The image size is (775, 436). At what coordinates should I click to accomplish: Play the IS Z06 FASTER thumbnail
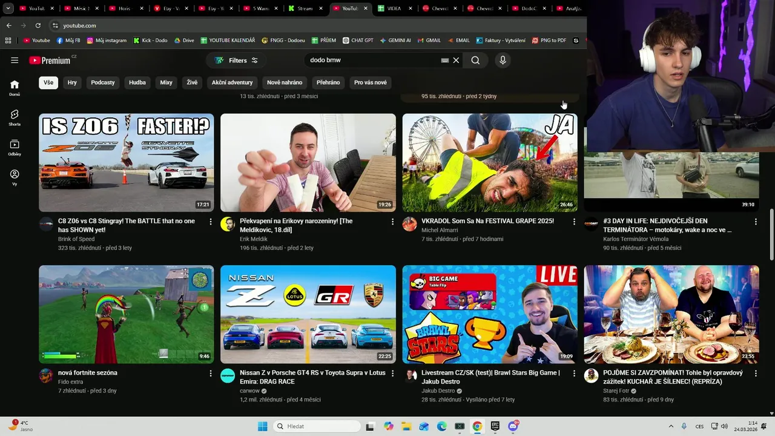127,162
